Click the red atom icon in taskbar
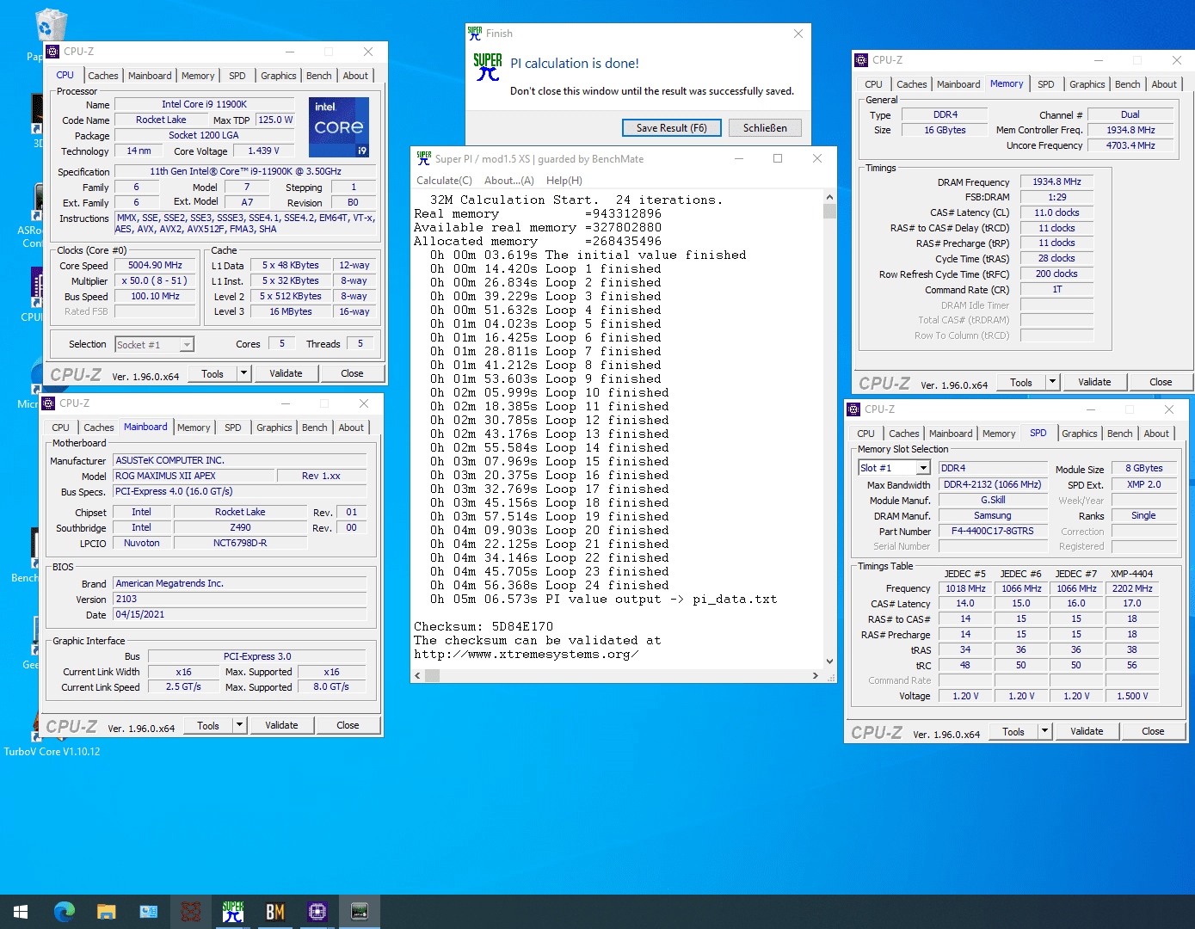 click(x=191, y=912)
